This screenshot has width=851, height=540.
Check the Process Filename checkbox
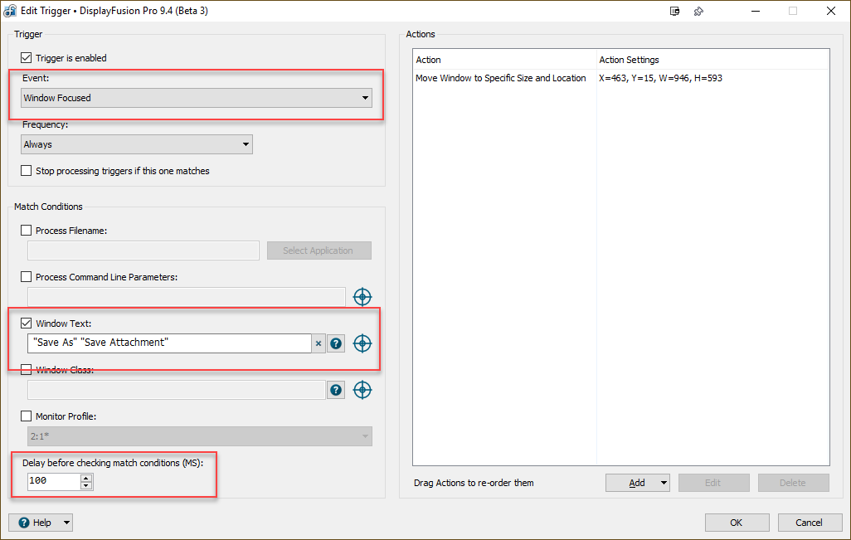[x=27, y=231]
